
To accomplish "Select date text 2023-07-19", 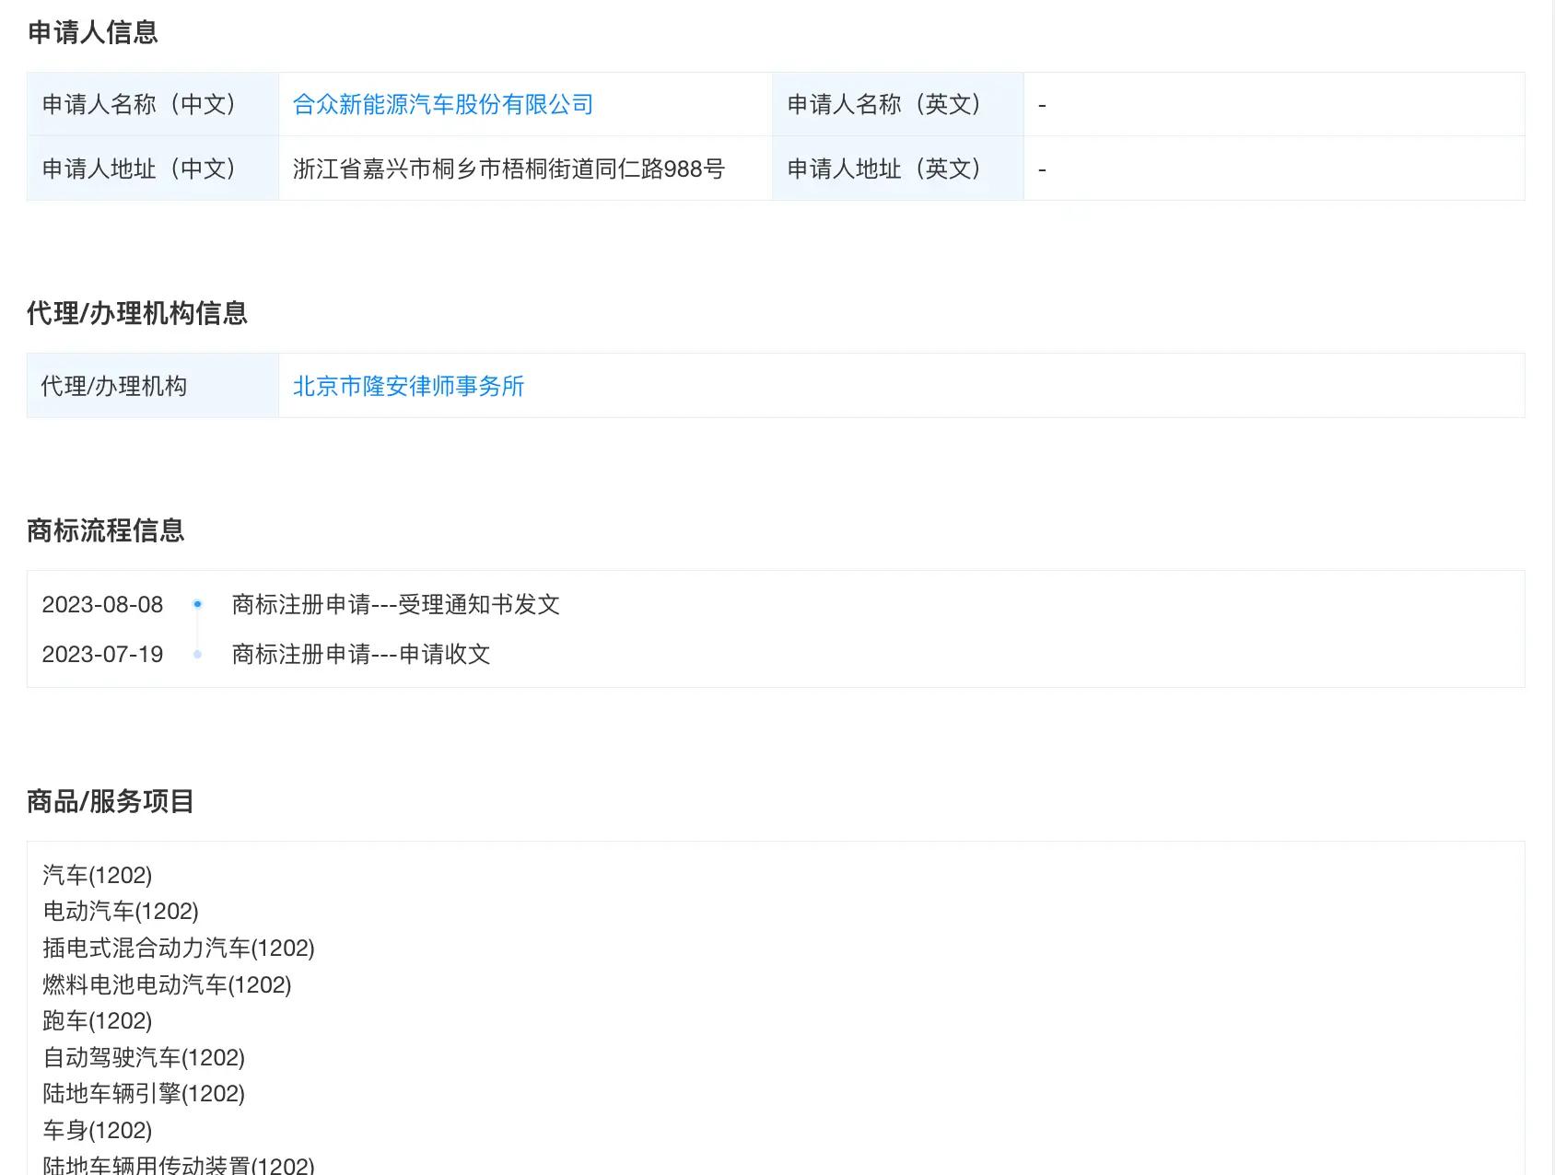I will (x=102, y=654).
